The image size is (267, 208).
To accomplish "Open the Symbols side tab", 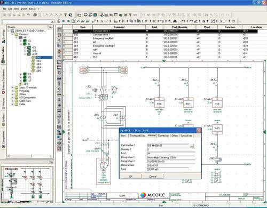I will pyautogui.click(x=3, y=120).
